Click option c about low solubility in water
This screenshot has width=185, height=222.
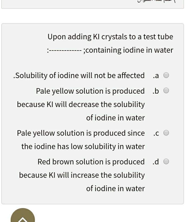(x=81, y=133)
